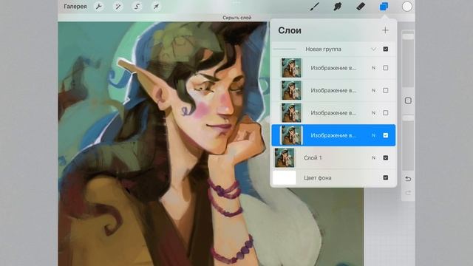The height and width of the screenshot is (266, 473).
Task: Toggle visibility checkbox of Новая группа
Action: [386, 50]
